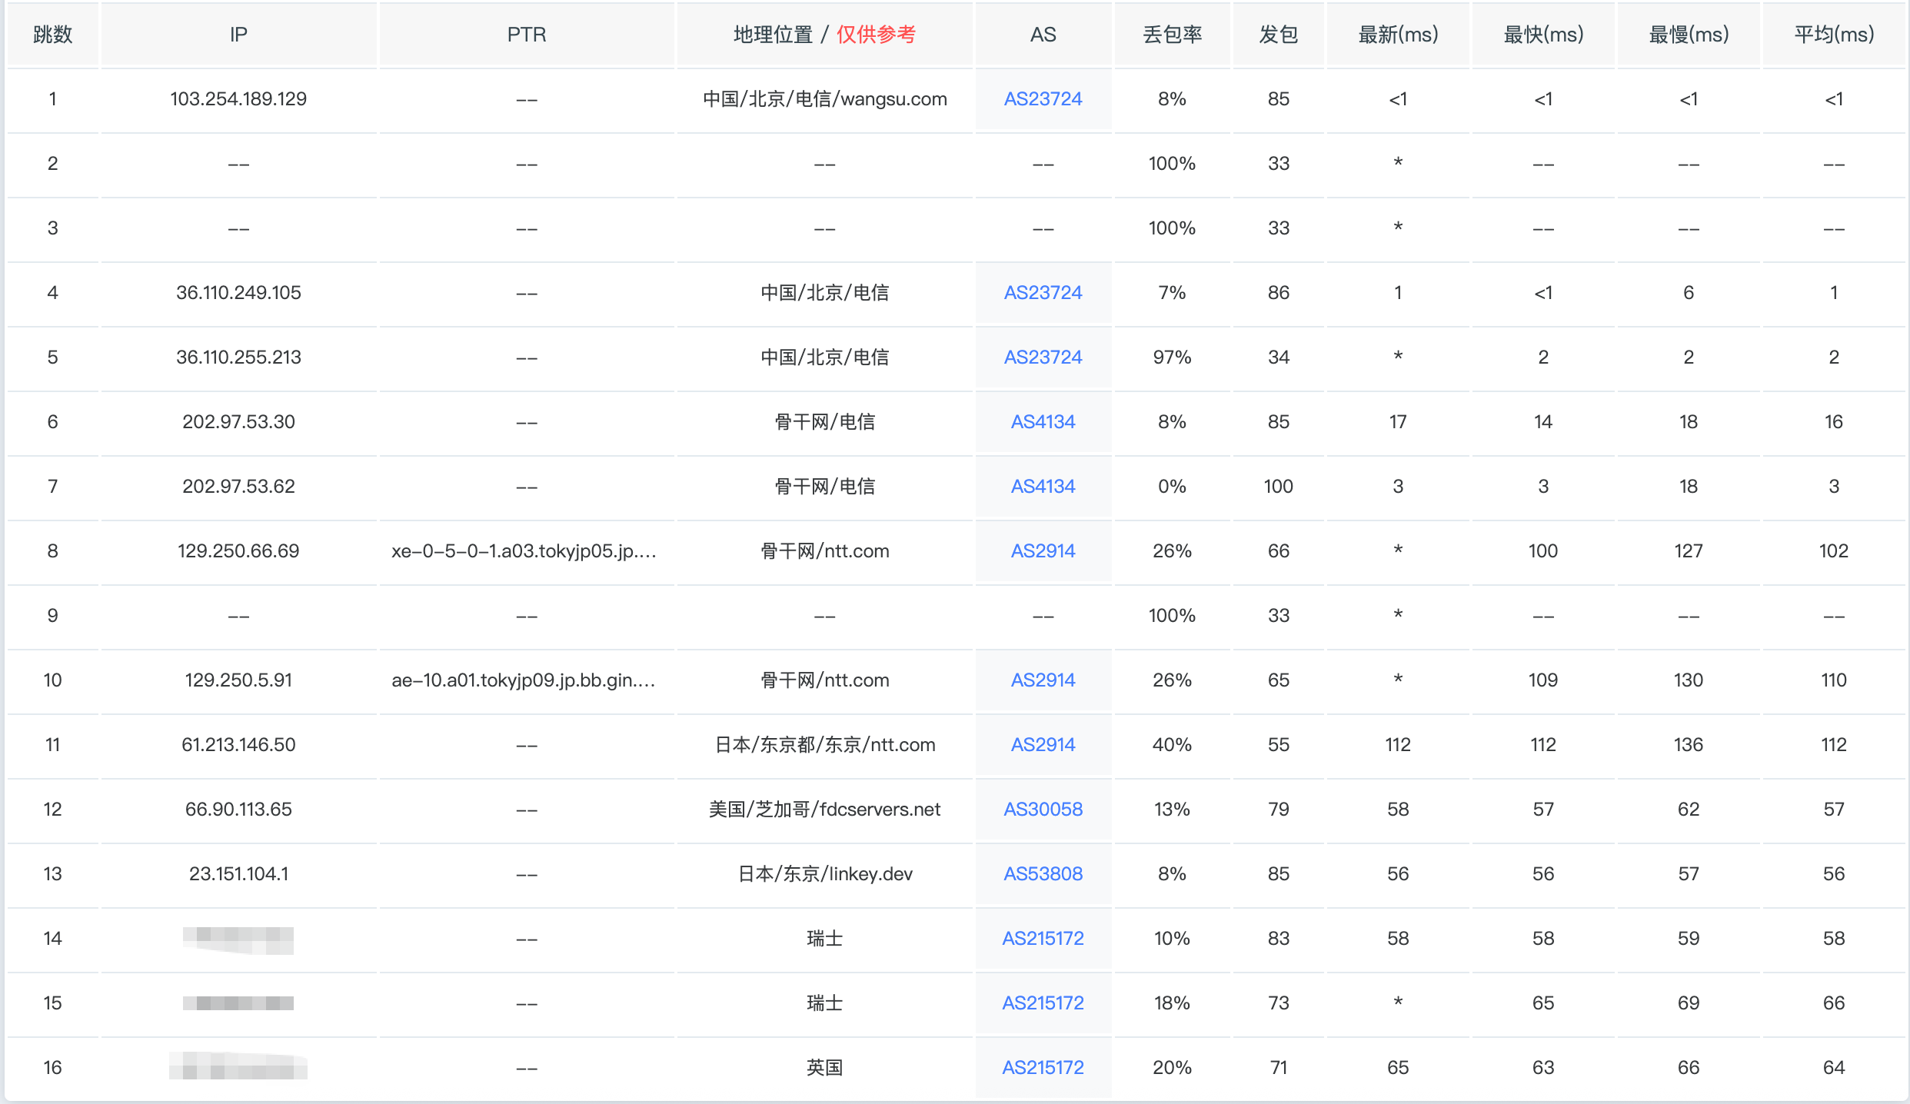1910x1104 pixels.
Task: Click the 最慢(ms) column header
Action: pos(1689,35)
